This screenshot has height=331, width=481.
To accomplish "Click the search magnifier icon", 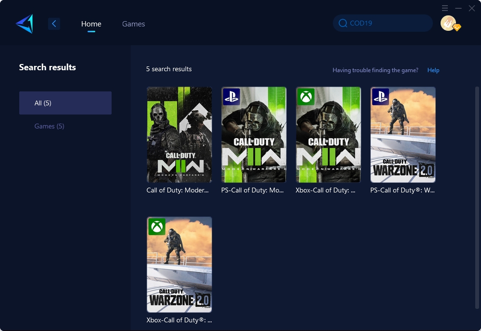I will [x=342, y=23].
